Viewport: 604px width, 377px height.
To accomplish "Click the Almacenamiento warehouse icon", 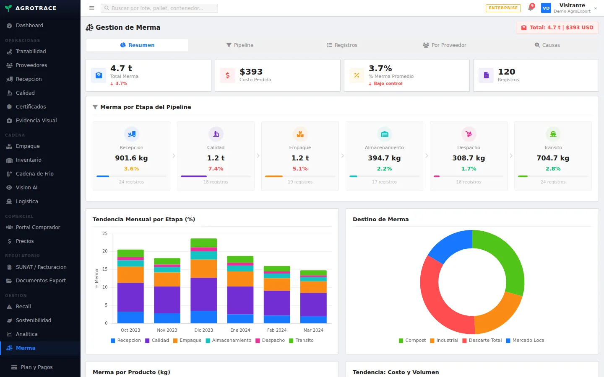I will (x=385, y=134).
